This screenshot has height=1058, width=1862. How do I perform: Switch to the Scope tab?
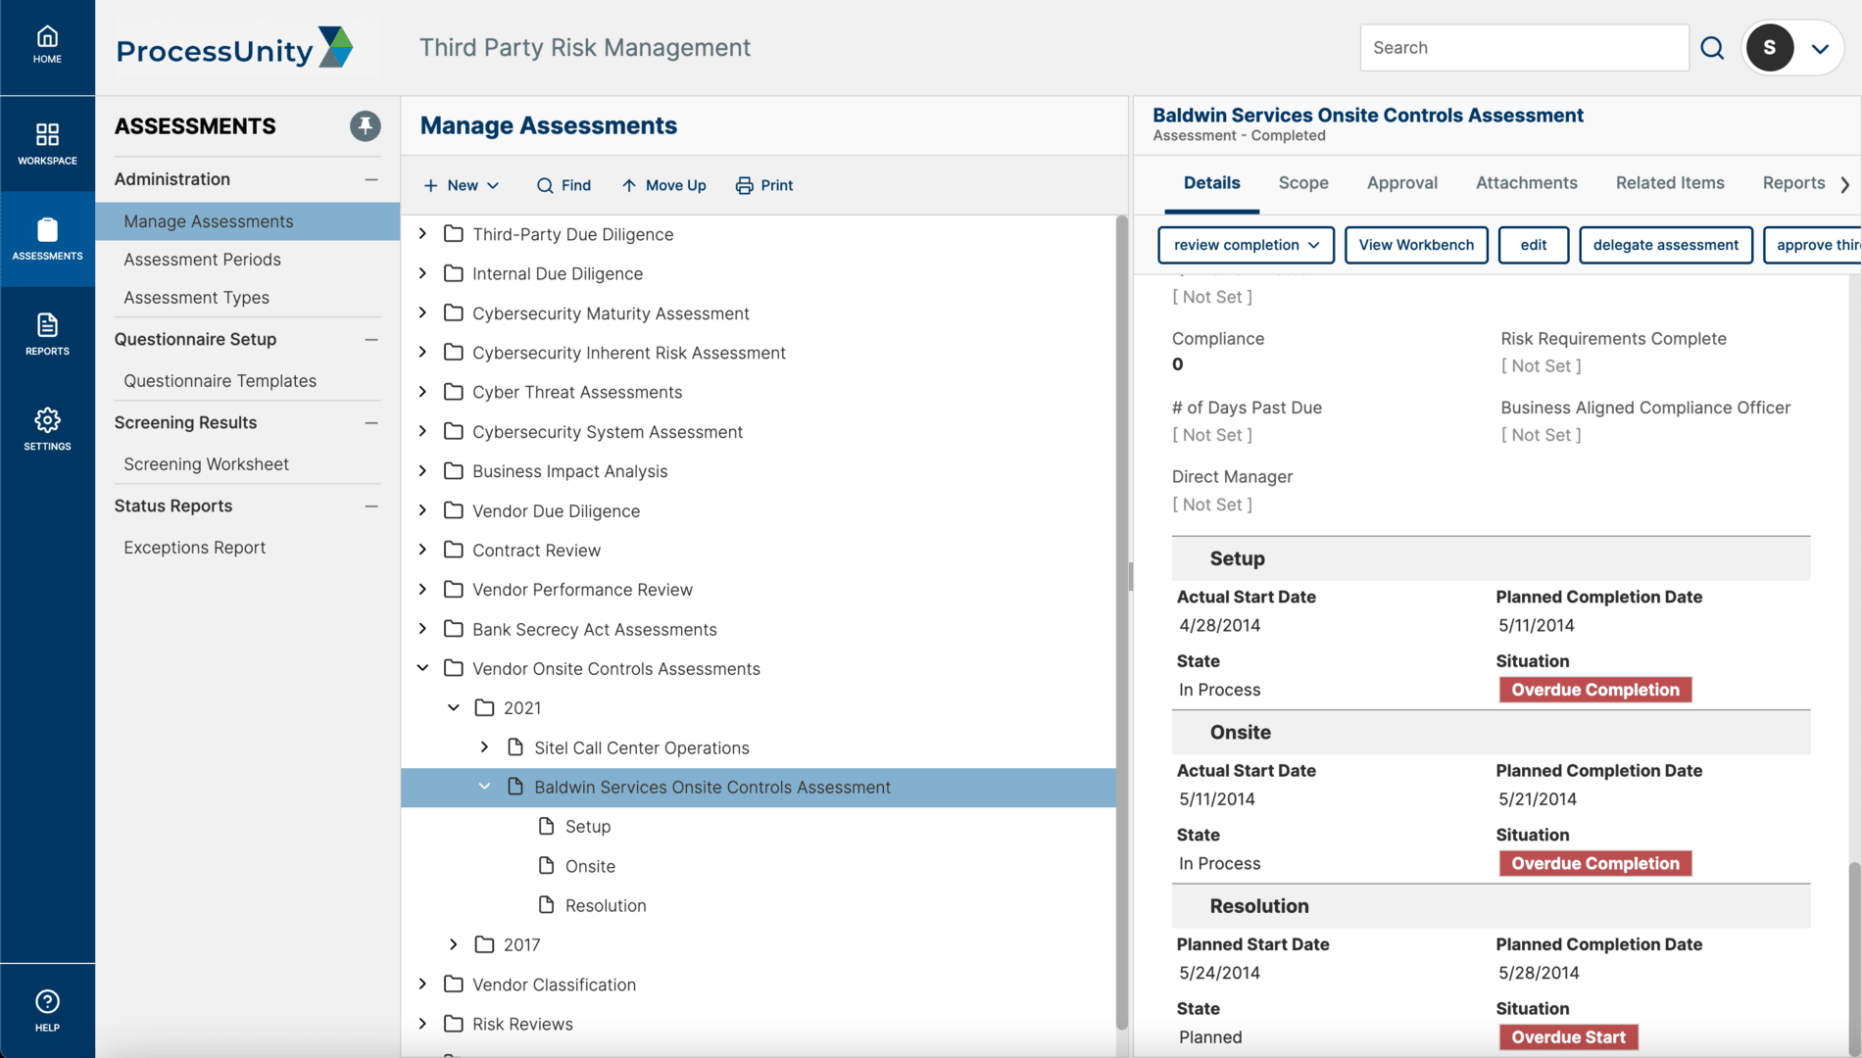point(1303,183)
